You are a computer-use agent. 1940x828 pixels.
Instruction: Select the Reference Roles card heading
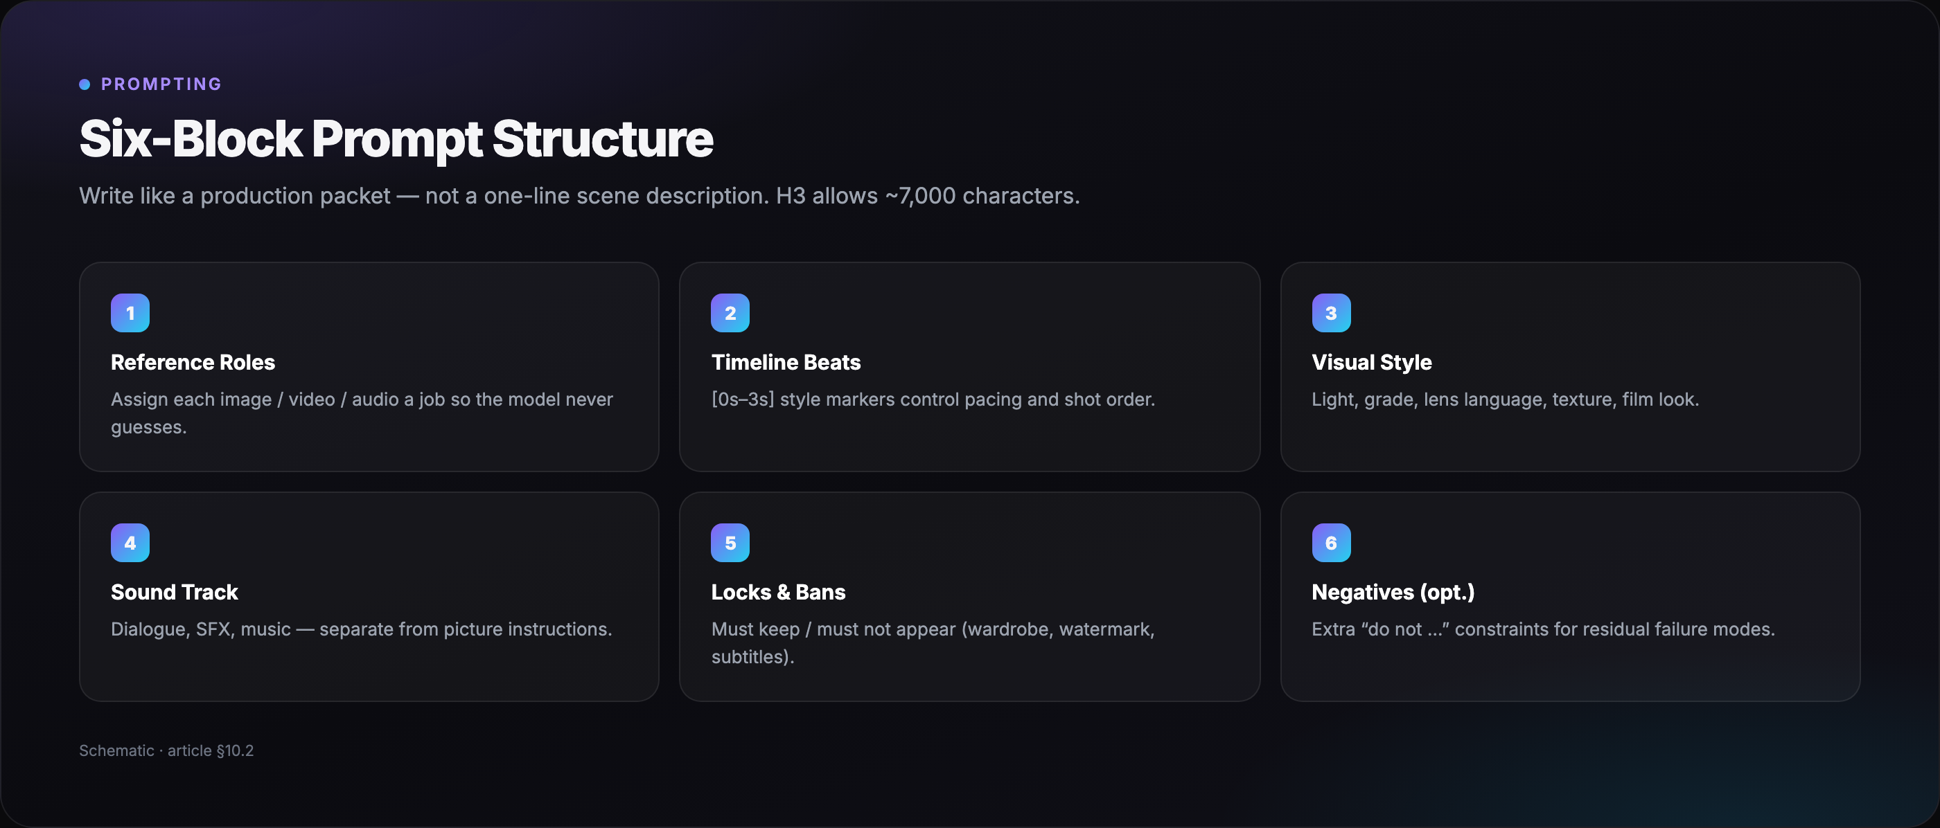tap(193, 362)
